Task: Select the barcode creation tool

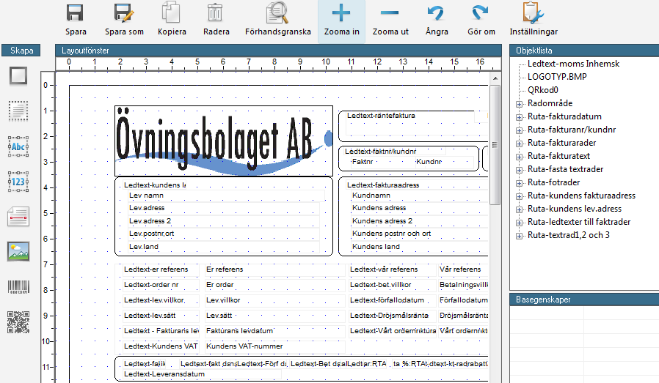Action: pos(18,287)
